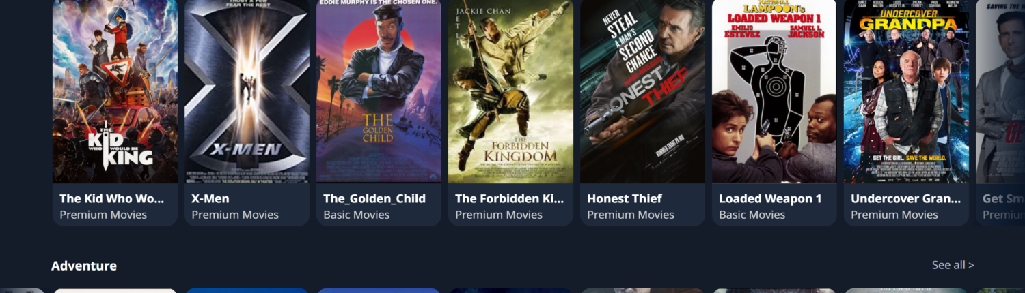The height and width of the screenshot is (293, 1025).
Task: Select the Undercover Grandpa poster
Action: 906,91
